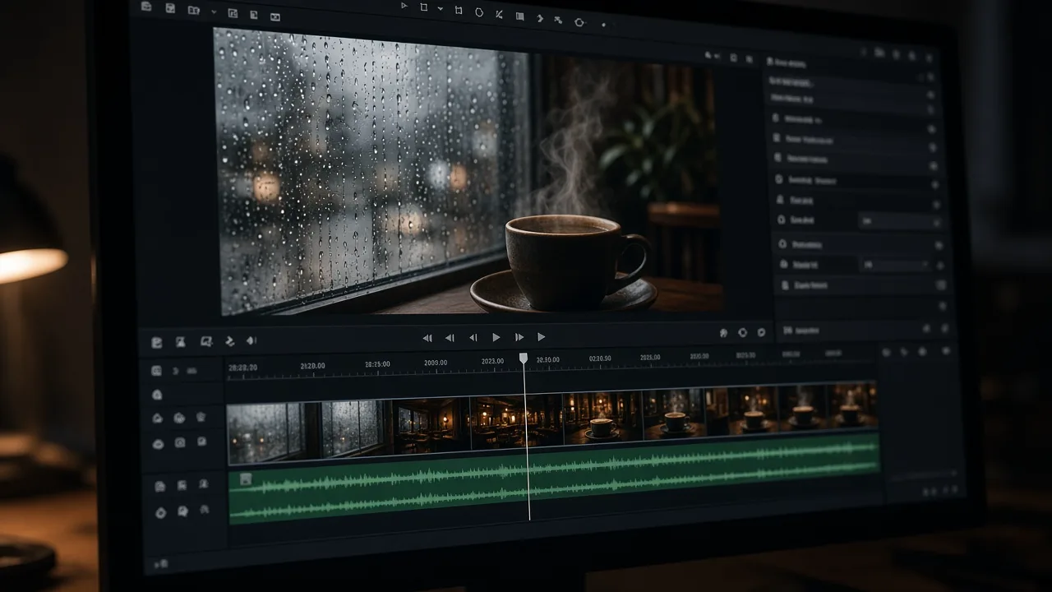This screenshot has width=1052, height=592.
Task: Expand the small chevron after the book icon
Action: point(214,12)
